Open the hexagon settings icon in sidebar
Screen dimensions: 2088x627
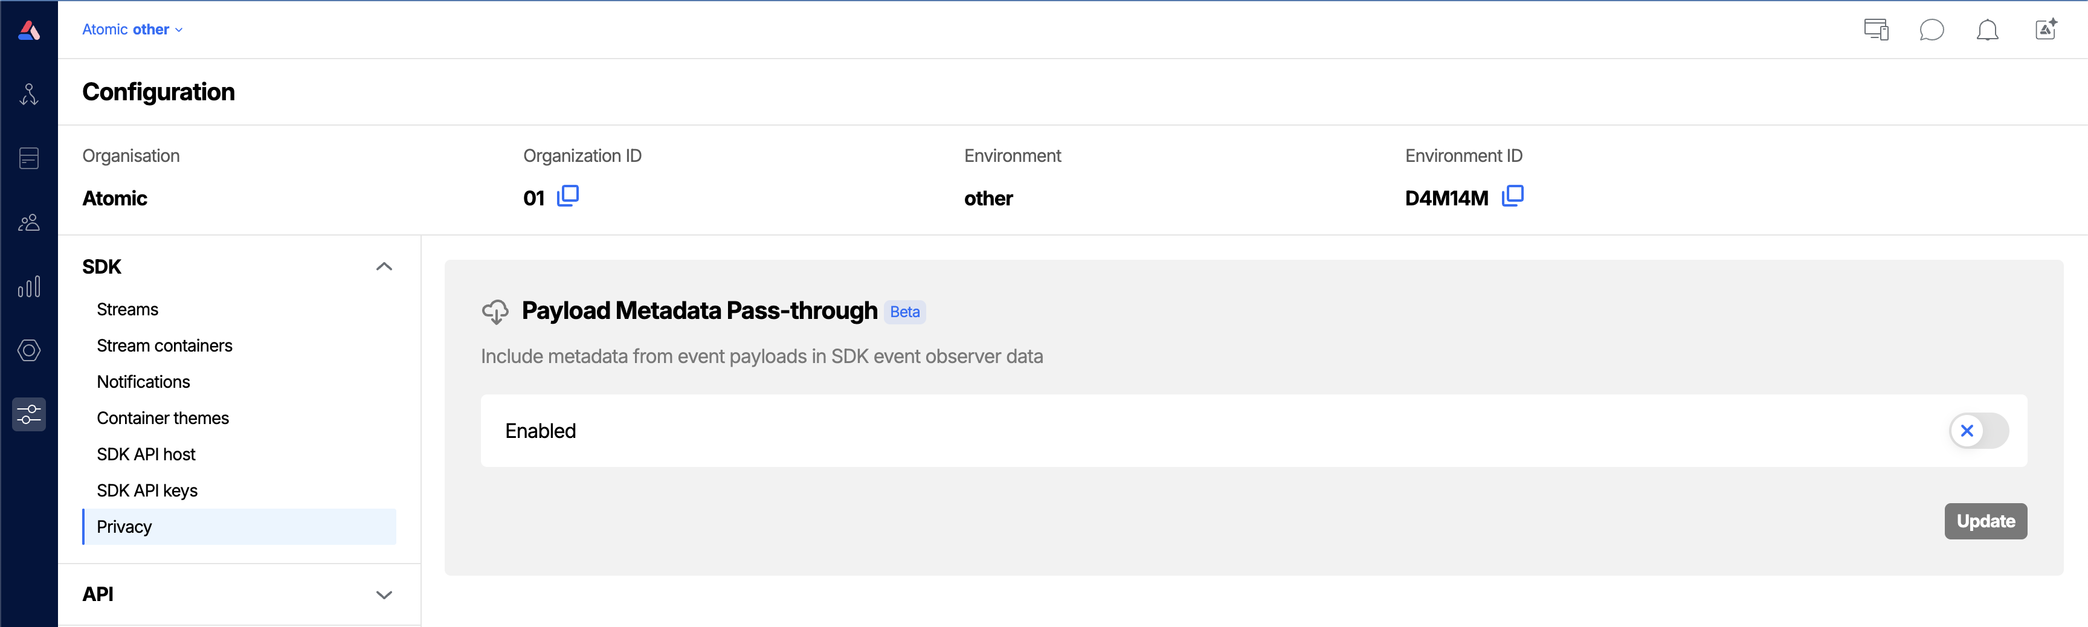click(28, 350)
